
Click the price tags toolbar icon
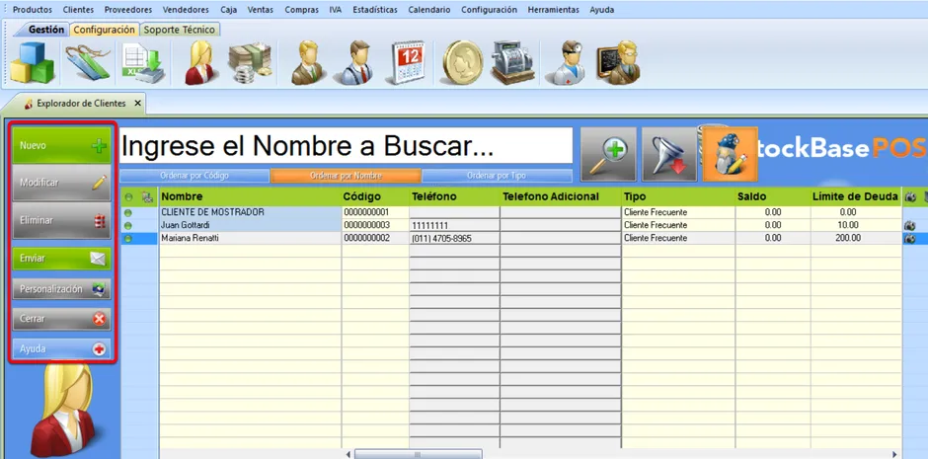(88, 63)
